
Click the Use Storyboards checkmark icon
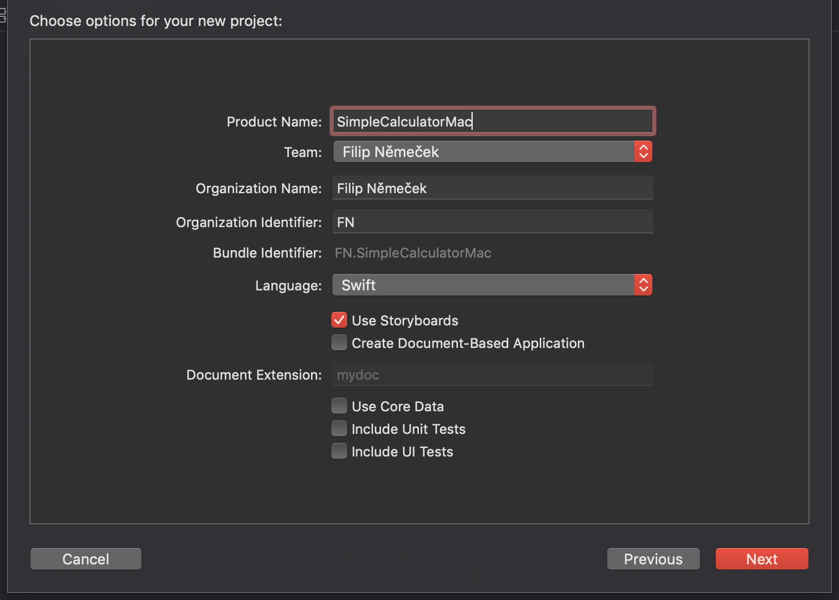click(339, 320)
